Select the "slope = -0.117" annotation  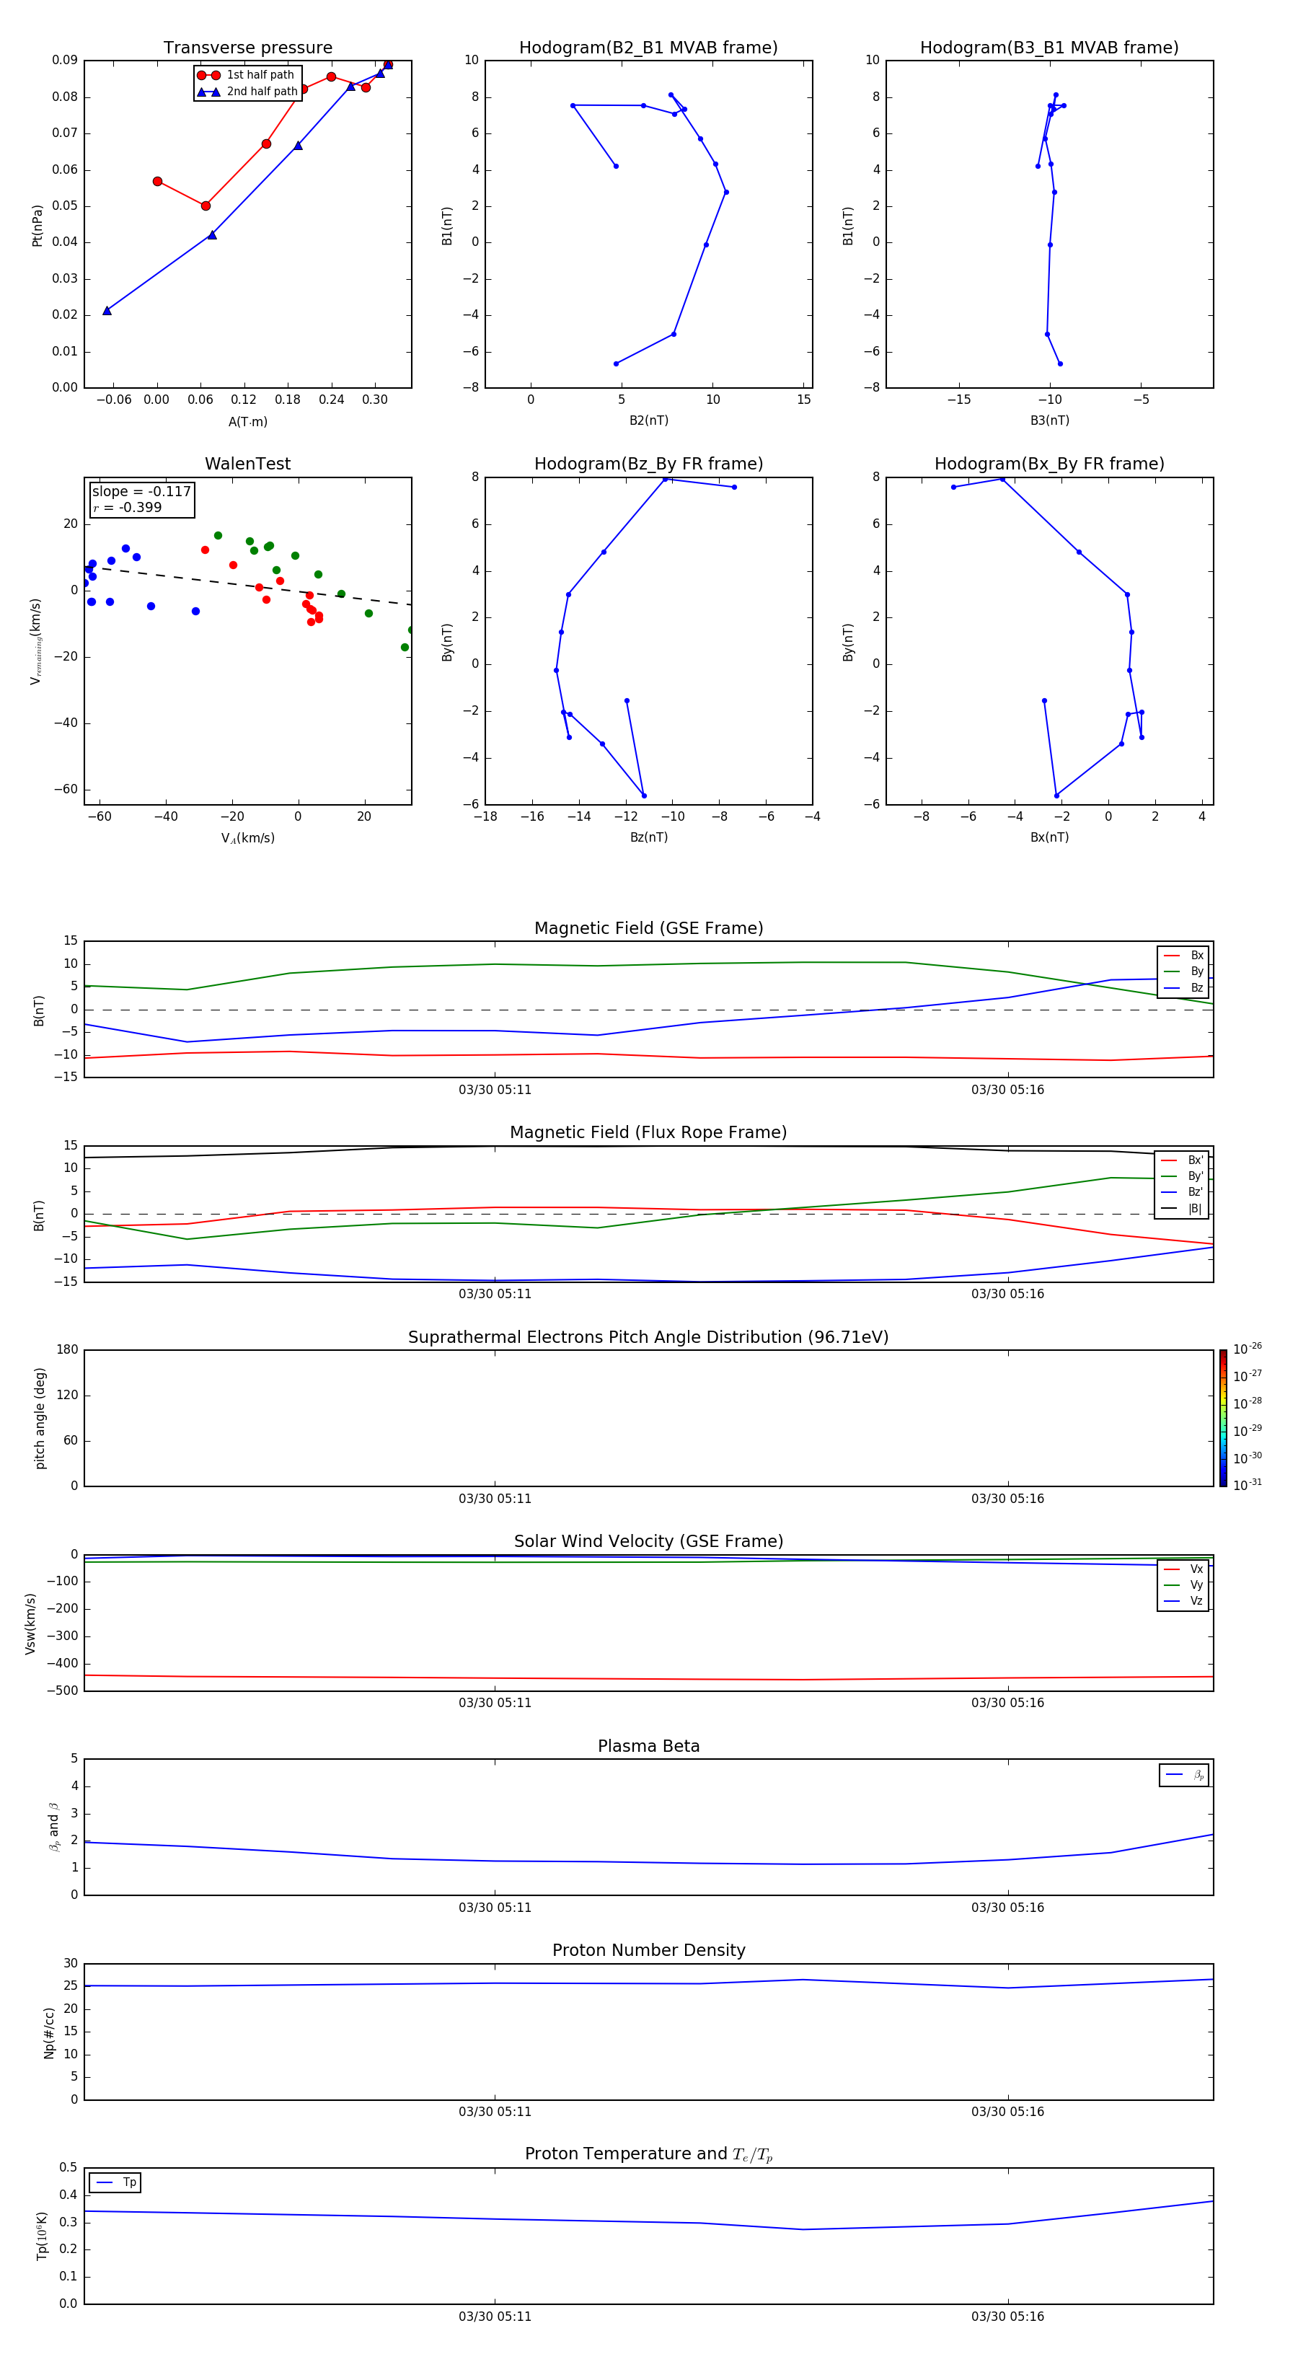tap(141, 492)
